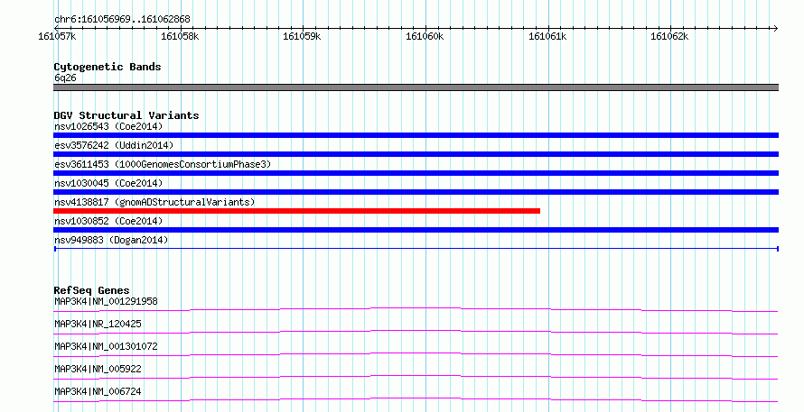The height and width of the screenshot is (412, 804).
Task: Open the RefSeq Genes track title
Action: coord(91,290)
